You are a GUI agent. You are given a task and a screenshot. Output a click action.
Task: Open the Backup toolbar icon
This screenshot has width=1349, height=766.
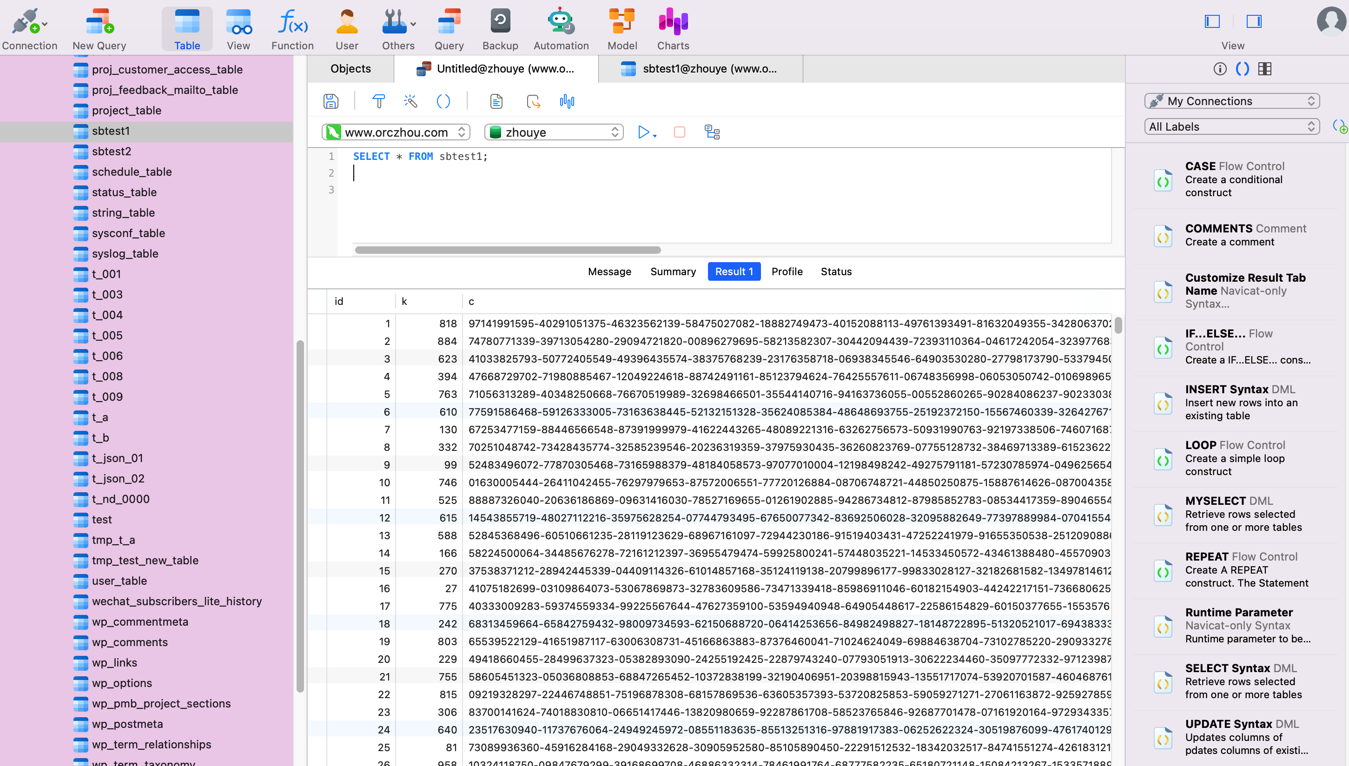click(500, 29)
